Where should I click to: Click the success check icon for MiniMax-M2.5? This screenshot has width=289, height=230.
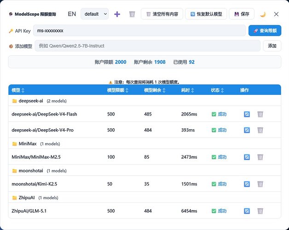coord(214,157)
